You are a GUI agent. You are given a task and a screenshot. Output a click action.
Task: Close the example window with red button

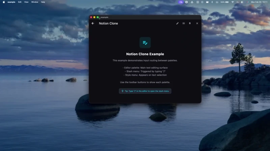click(91, 17)
